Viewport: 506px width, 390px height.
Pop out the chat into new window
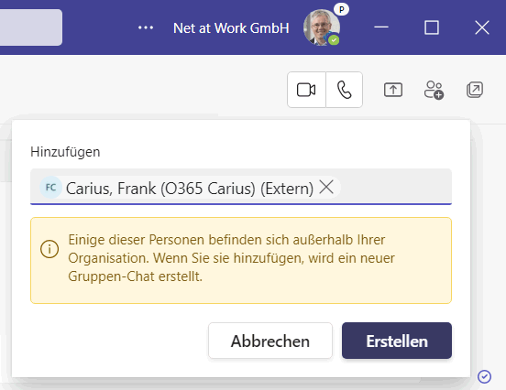pyautogui.click(x=475, y=90)
